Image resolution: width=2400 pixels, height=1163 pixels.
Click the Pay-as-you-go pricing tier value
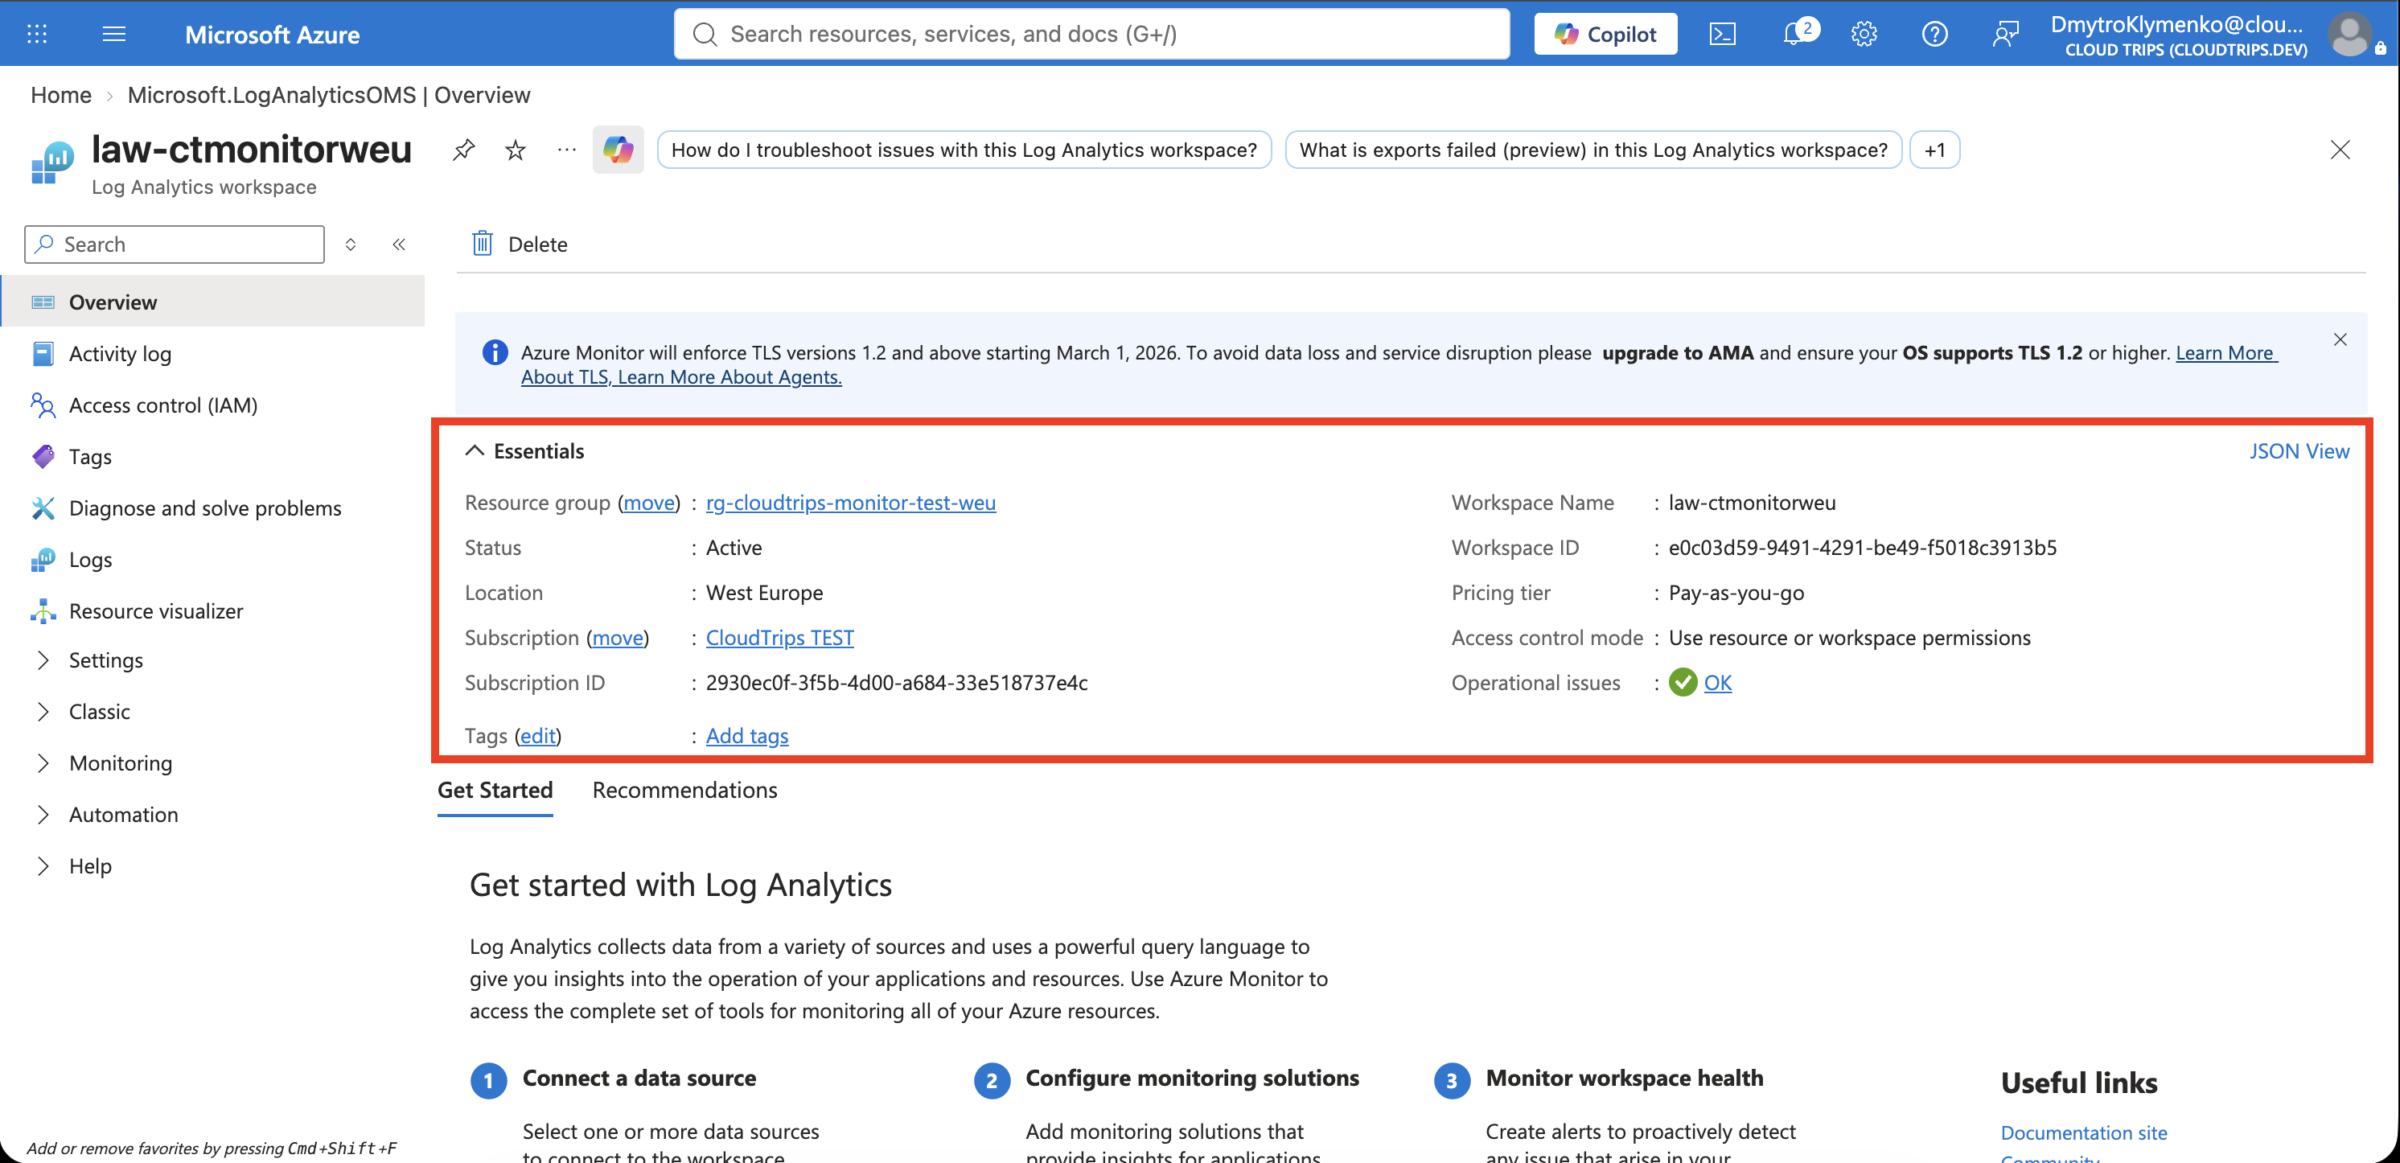pyautogui.click(x=1736, y=593)
